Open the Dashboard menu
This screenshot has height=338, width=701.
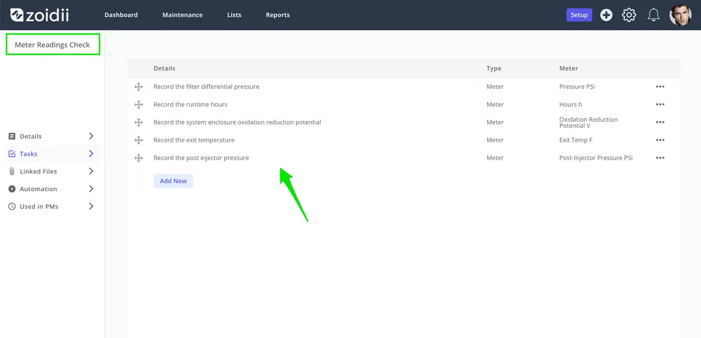pos(121,15)
